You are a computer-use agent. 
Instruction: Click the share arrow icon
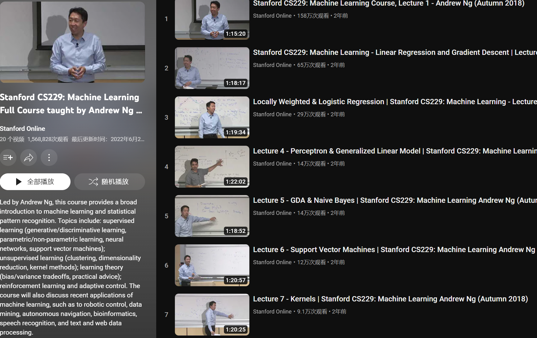pos(29,158)
